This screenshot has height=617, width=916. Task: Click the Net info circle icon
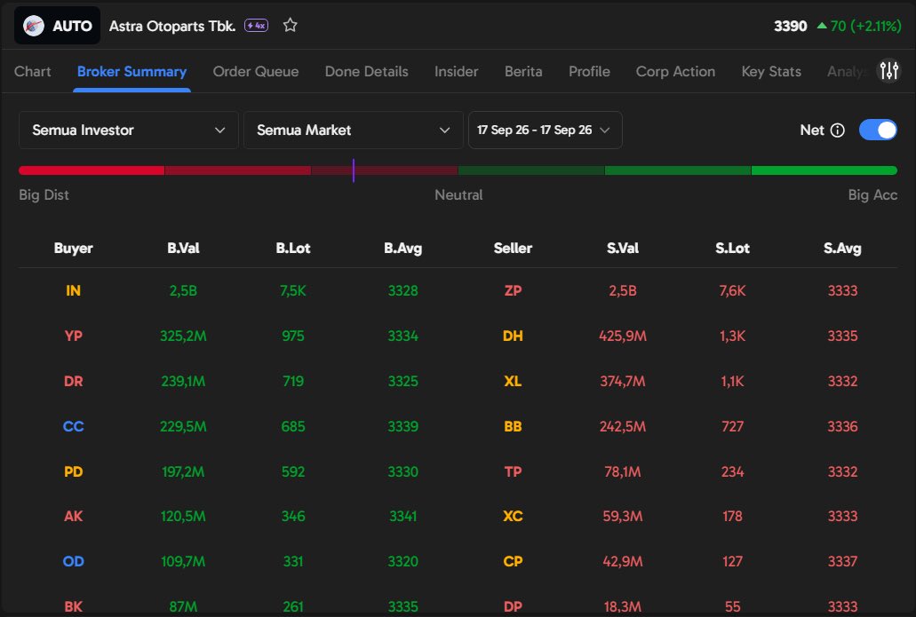(837, 131)
